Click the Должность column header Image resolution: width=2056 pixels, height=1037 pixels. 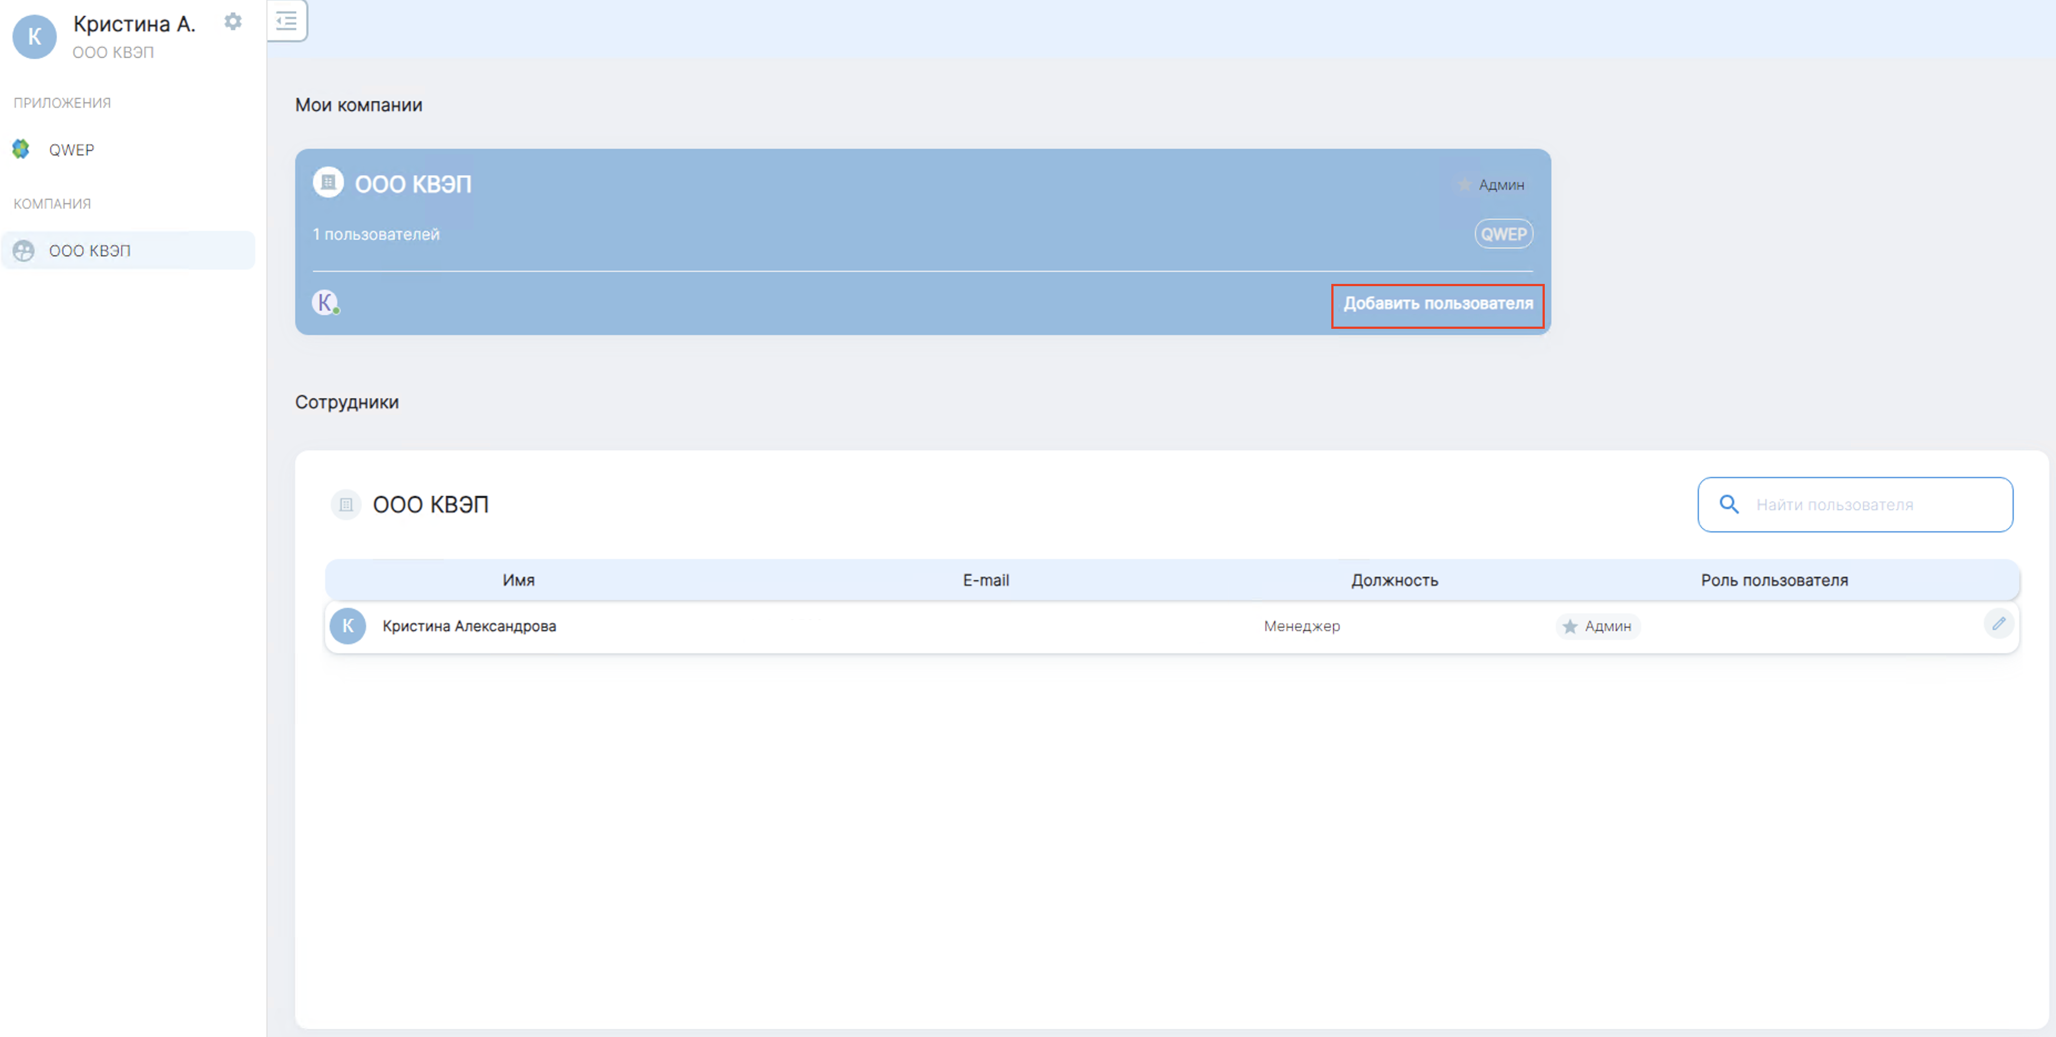click(1395, 581)
